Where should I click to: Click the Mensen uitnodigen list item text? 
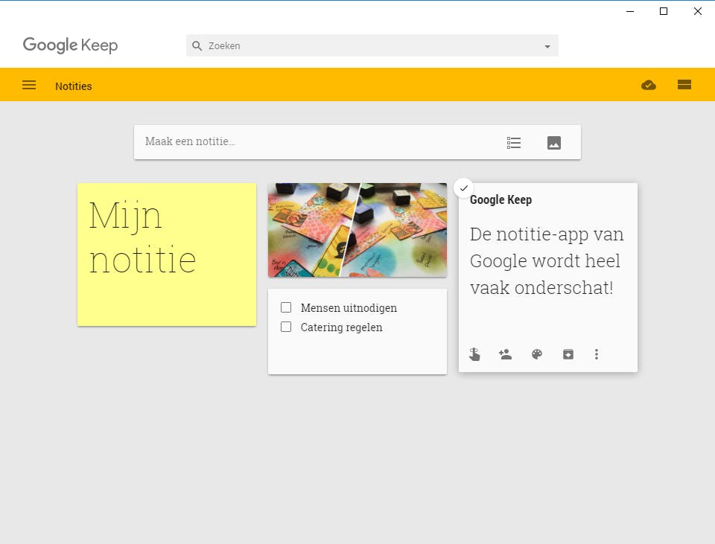tap(349, 308)
